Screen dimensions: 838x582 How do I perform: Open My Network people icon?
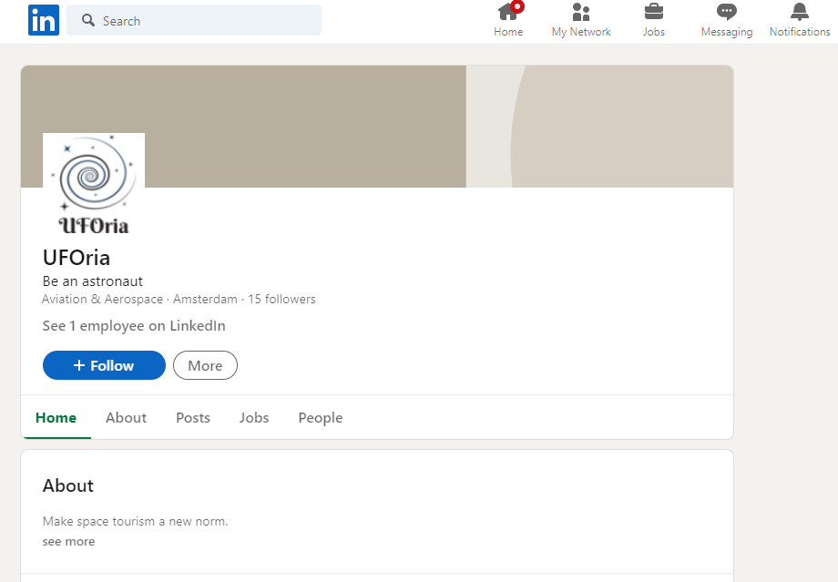coord(581,11)
